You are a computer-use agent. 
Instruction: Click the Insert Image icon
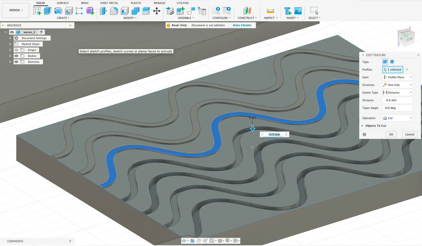pos(298,11)
